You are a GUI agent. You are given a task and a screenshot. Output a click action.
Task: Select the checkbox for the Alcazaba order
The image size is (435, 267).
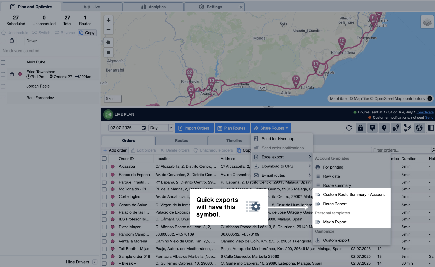(x=104, y=166)
